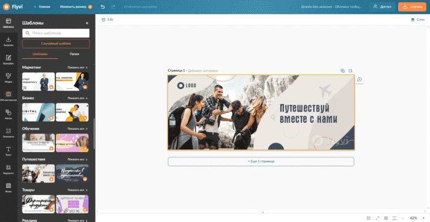Toggle the canvas grid icon

pos(386,218)
